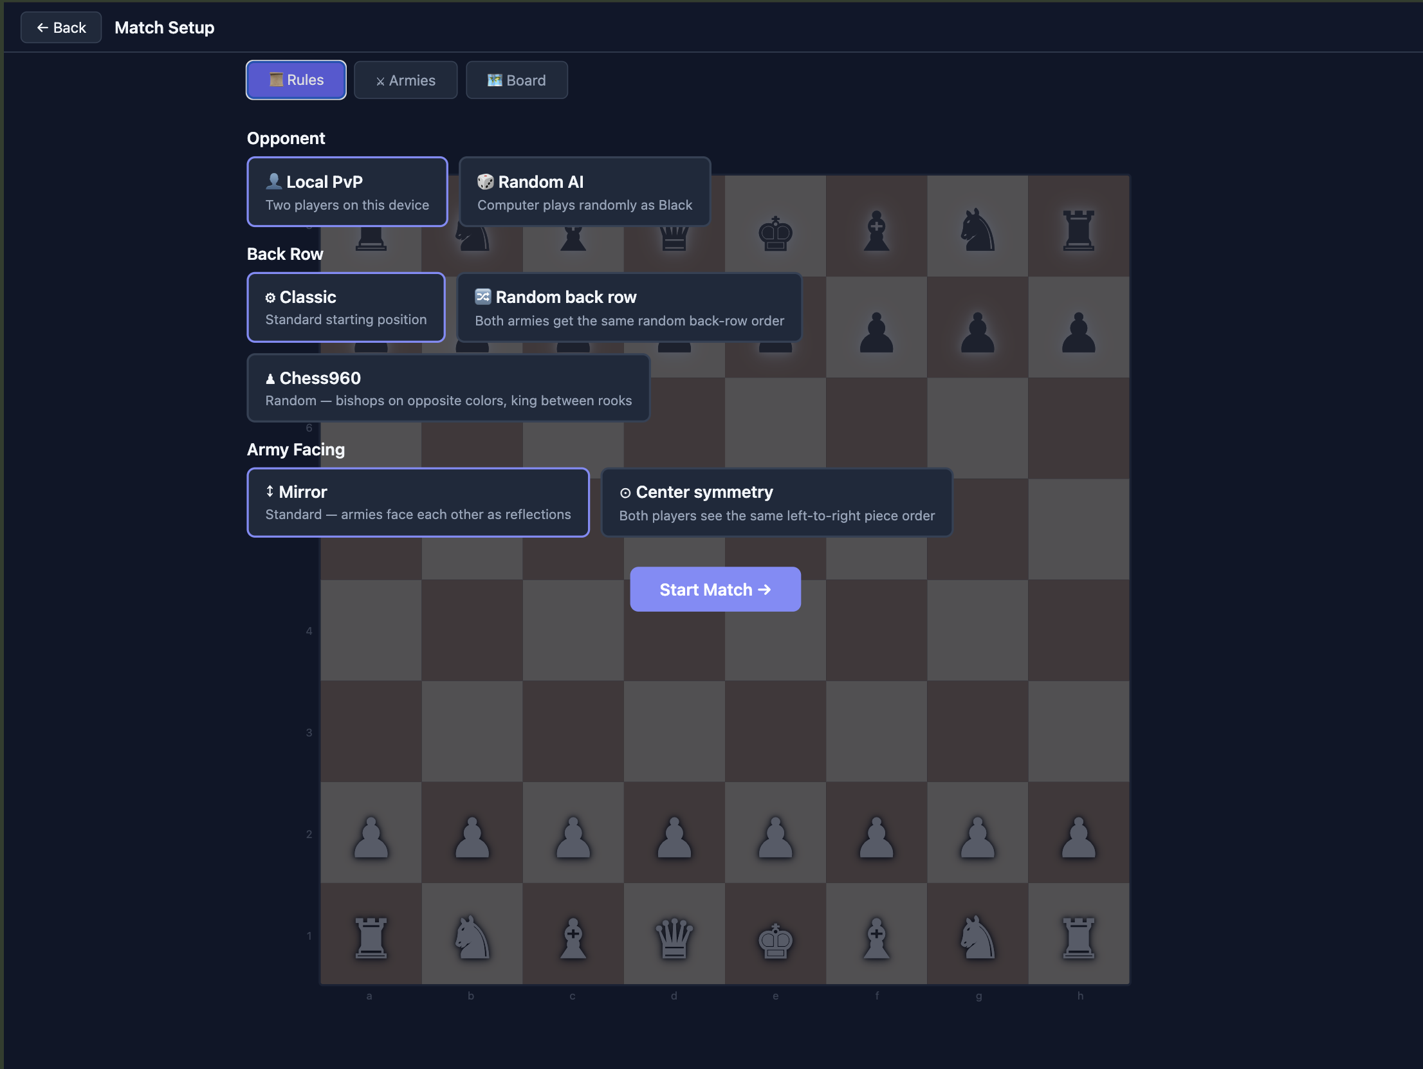Image resolution: width=1423 pixels, height=1069 pixels.
Task: Click the black king on the top row
Action: click(775, 233)
